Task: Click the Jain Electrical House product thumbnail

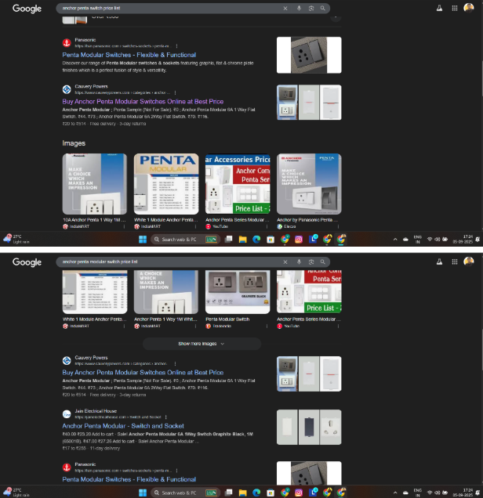Action: (x=309, y=428)
